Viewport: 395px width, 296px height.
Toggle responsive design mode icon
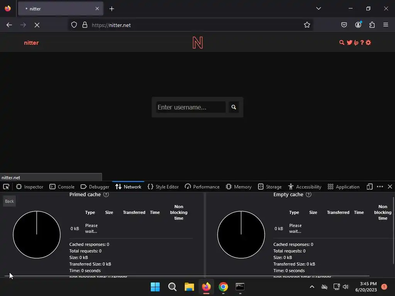[x=370, y=187]
